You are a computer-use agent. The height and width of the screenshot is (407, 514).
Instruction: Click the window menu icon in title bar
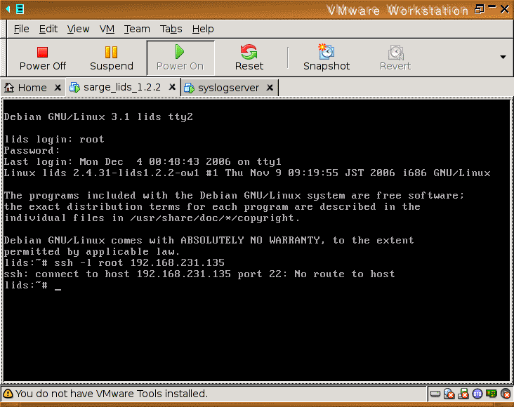20,9
